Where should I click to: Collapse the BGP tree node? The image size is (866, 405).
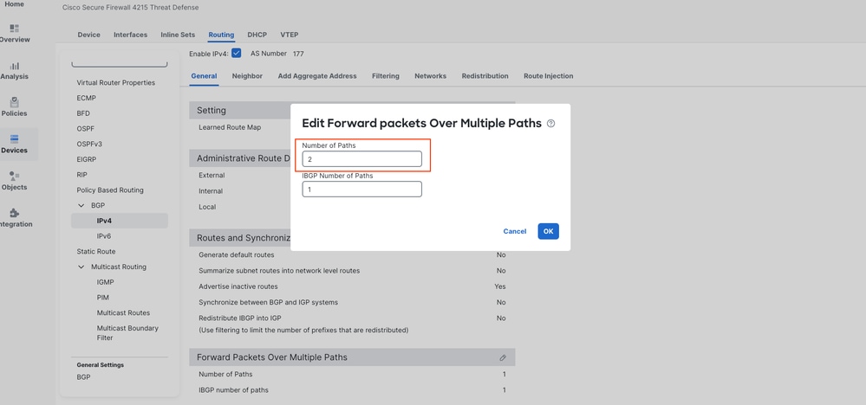click(81, 206)
